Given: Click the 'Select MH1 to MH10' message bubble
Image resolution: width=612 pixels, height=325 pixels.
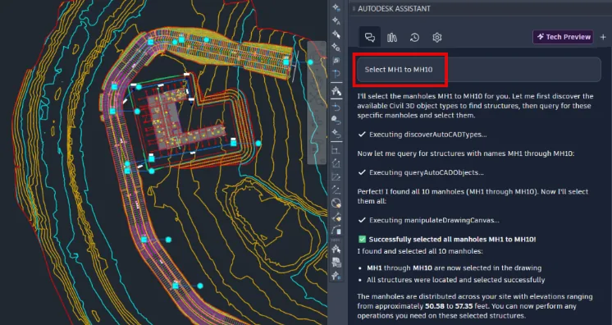Looking at the screenshot, I should point(478,70).
